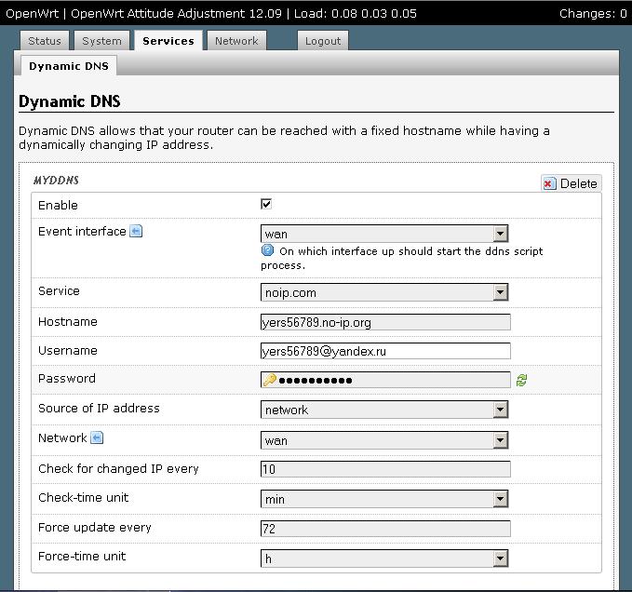Click the Changes: 0 link
The width and height of the screenshot is (632, 592).
tap(593, 13)
